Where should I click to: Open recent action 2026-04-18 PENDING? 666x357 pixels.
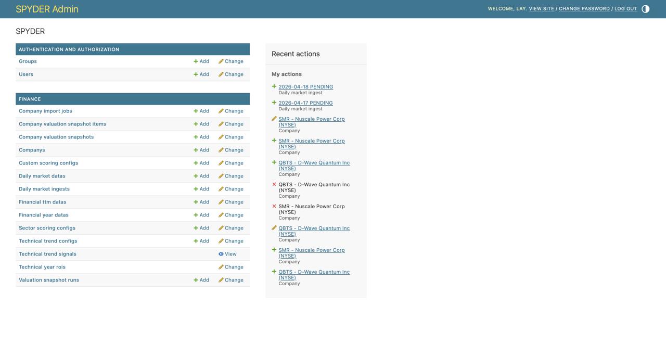tap(305, 87)
